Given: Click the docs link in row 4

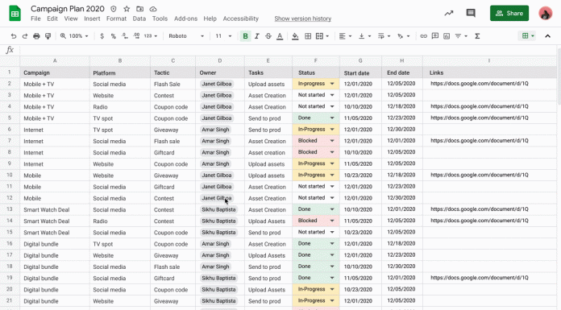Looking at the screenshot, I should pyautogui.click(x=480, y=106).
